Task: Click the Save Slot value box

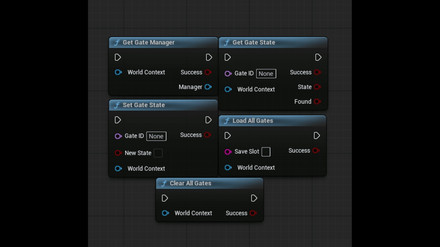Action: (x=266, y=152)
